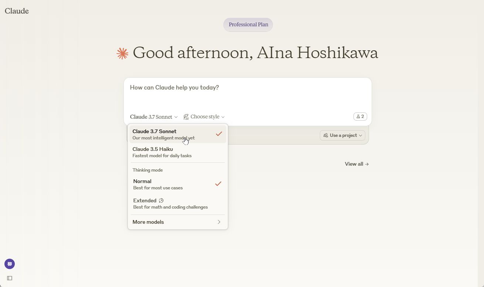Image resolution: width=484 pixels, height=287 pixels.
Task: Toggle the sidebar panel icon
Action: coord(10,278)
